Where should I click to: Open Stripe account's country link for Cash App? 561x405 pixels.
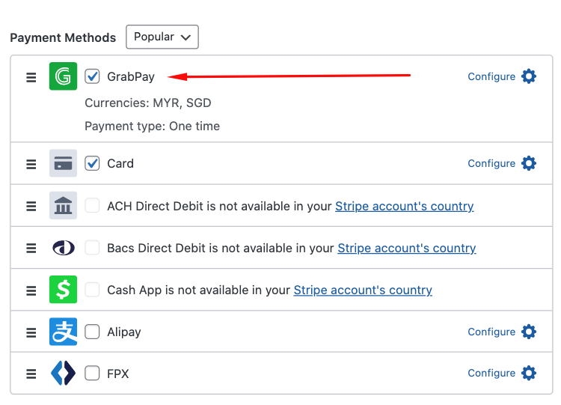pos(363,290)
